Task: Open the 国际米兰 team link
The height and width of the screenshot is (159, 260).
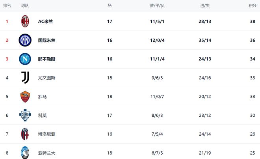Action: [x=46, y=40]
